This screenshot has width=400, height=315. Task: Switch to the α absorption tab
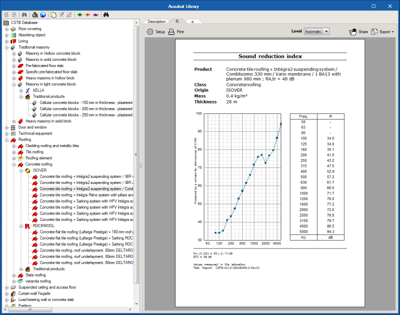(191, 21)
